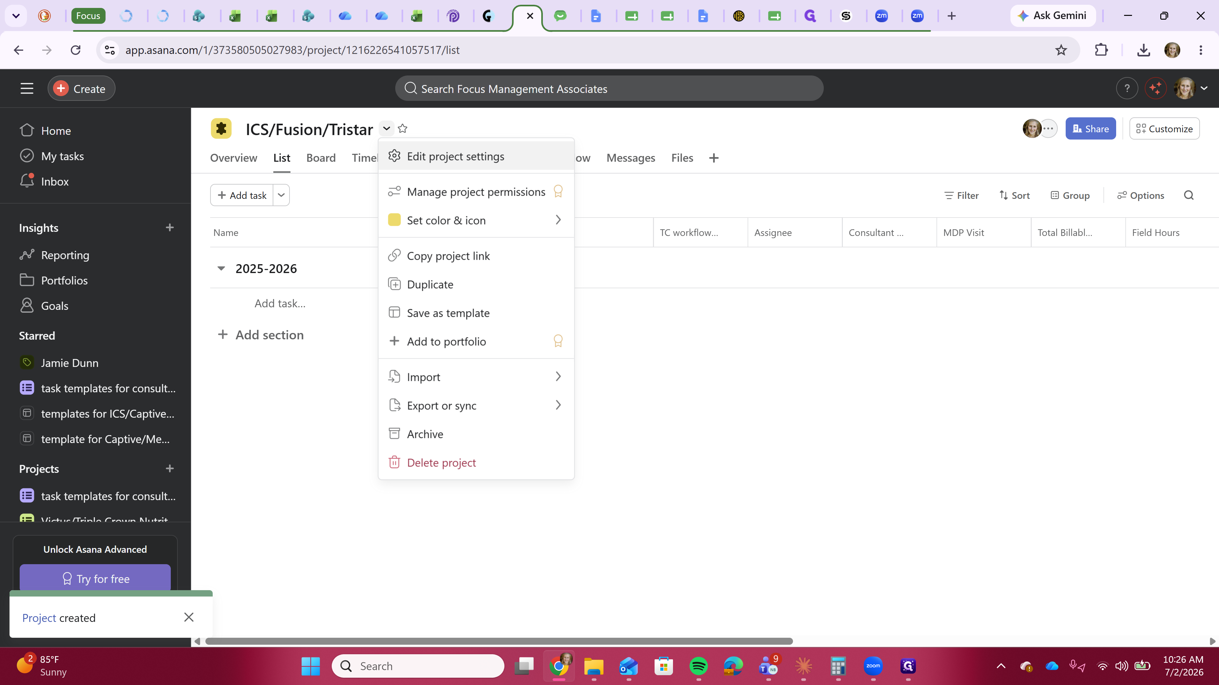
Task: Open the browser tab search dropdown
Action: (16, 16)
